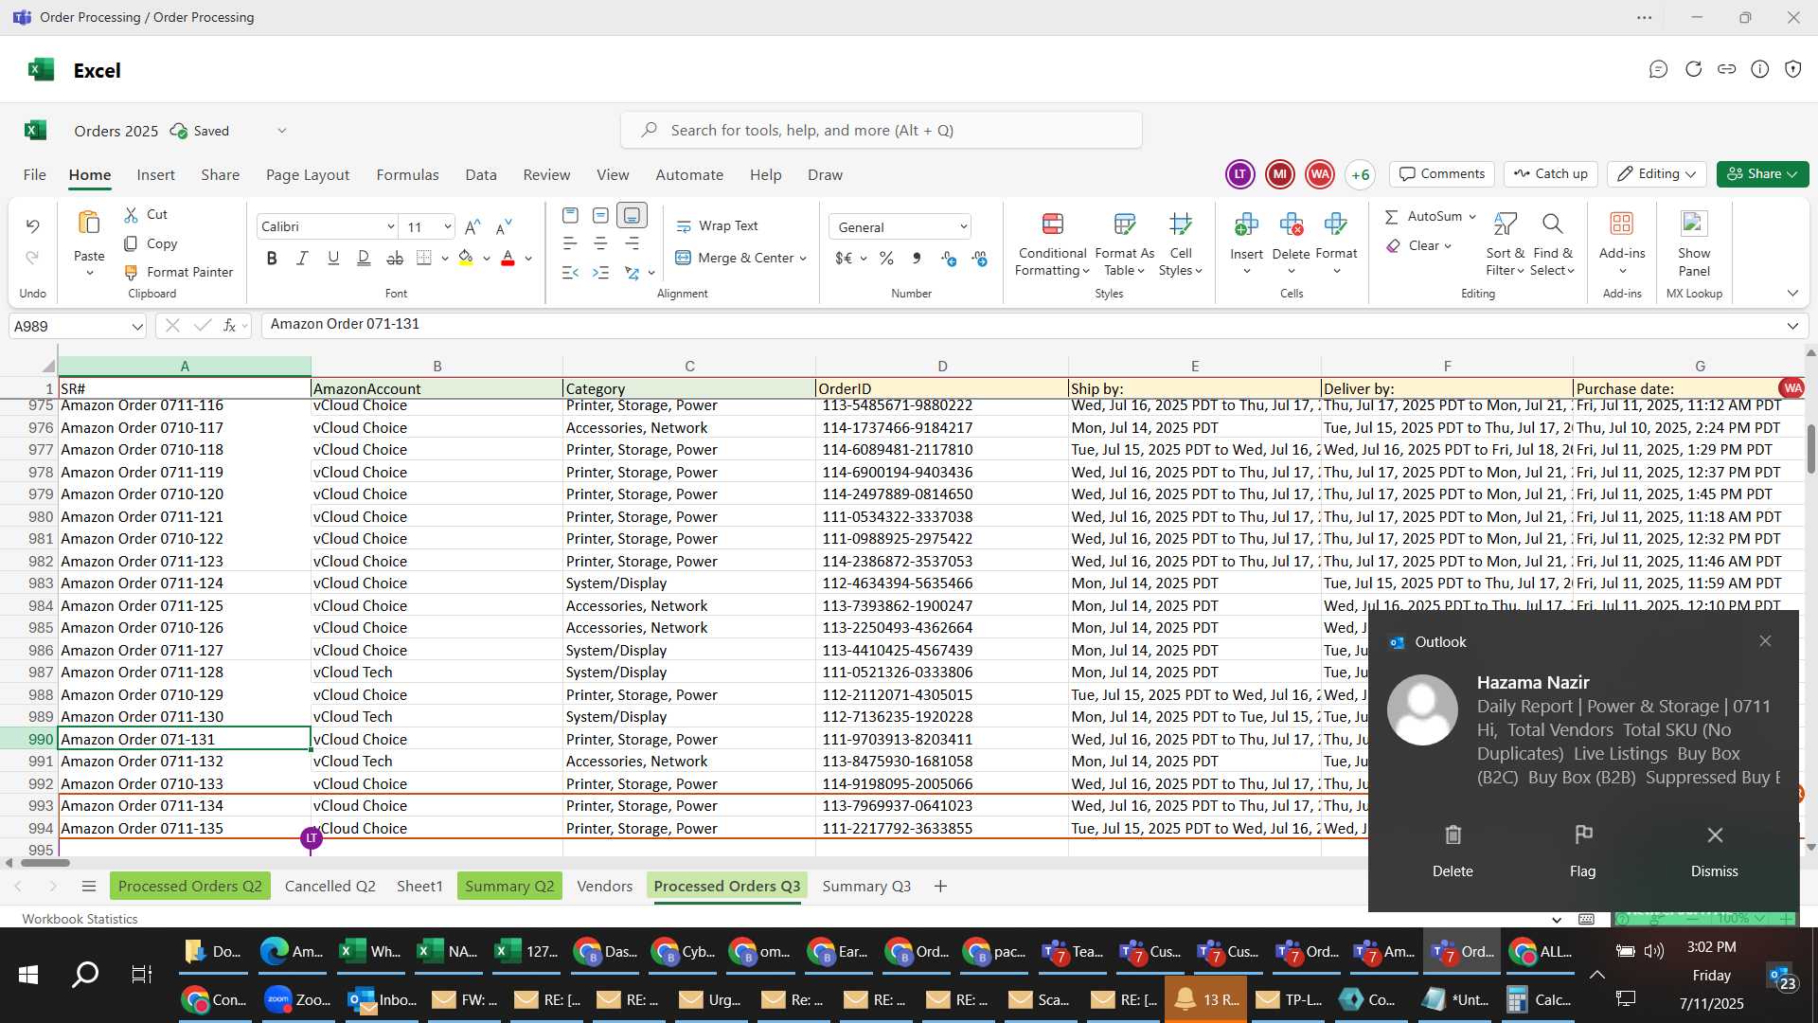Open Conditional Formatting icon

[1052, 224]
